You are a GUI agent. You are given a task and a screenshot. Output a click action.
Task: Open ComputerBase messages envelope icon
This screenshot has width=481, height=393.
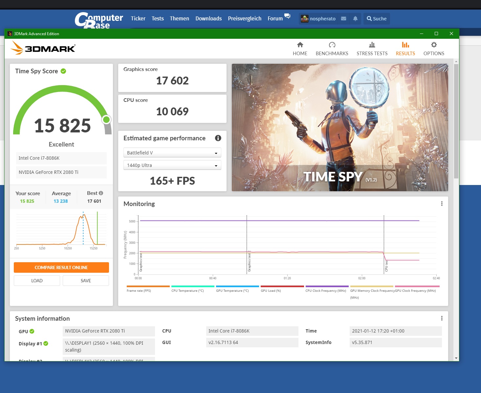[343, 19]
